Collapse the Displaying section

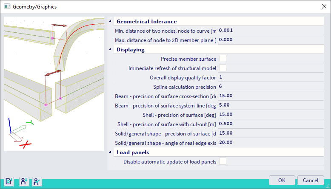(x=110, y=49)
